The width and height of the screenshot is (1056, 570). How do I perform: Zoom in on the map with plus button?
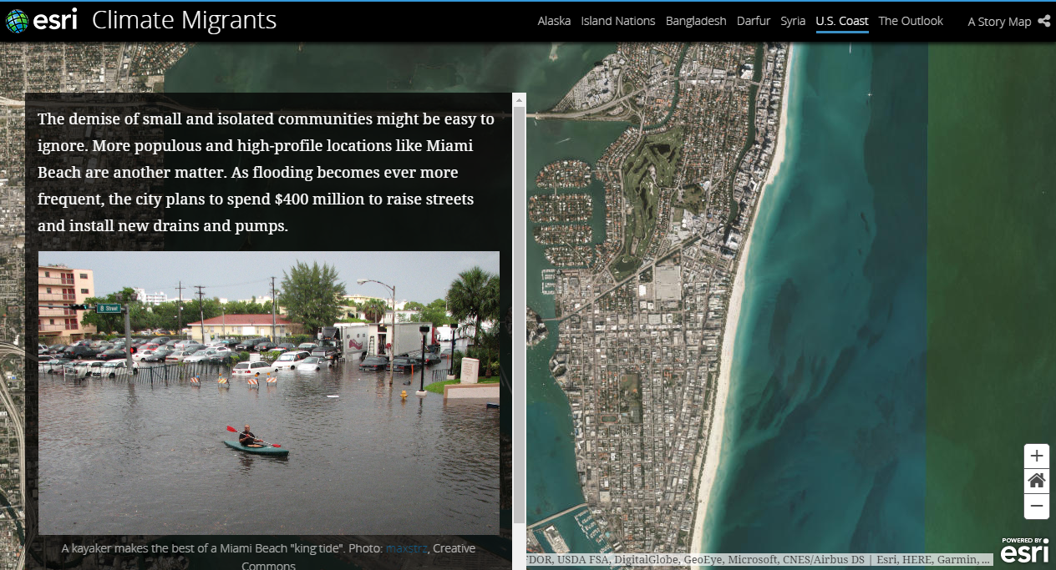[x=1037, y=456]
